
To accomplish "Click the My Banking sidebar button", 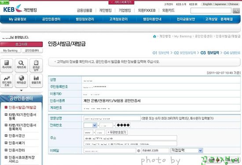I will coord(11,51).
